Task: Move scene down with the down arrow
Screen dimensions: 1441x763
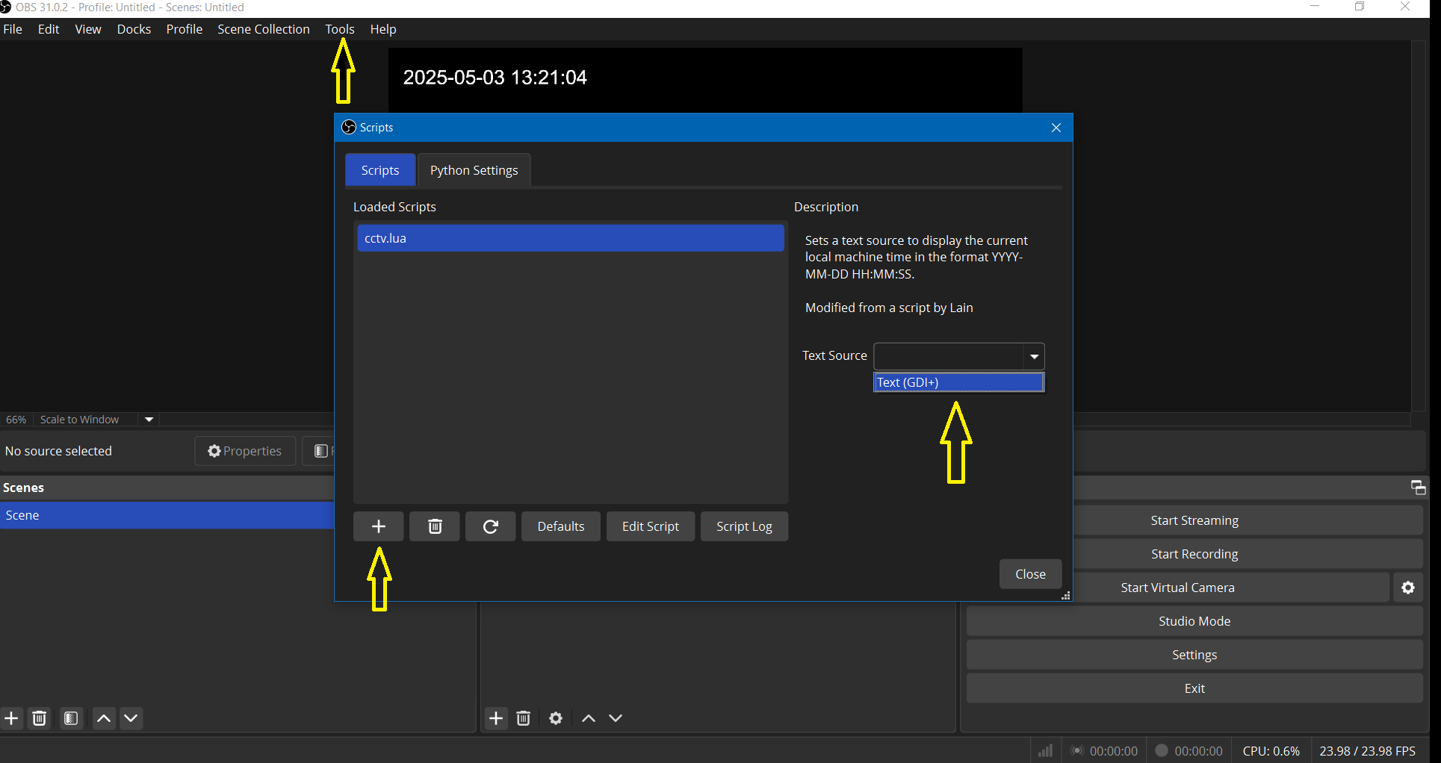Action: click(x=131, y=718)
